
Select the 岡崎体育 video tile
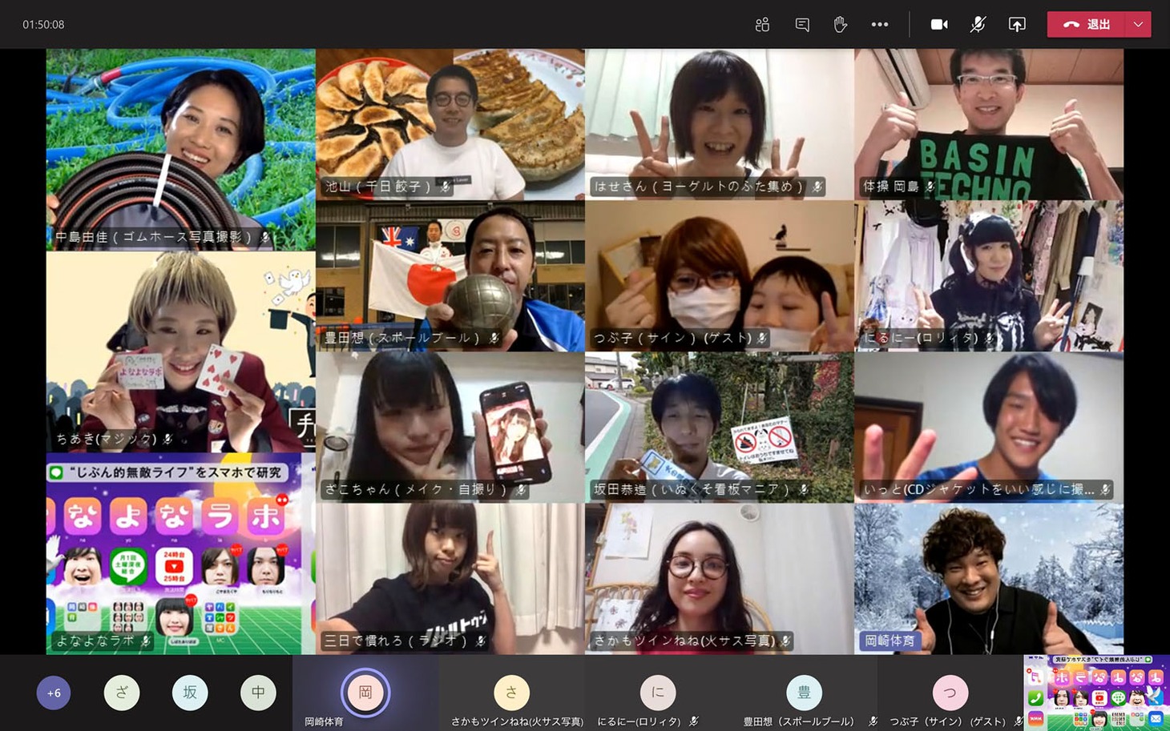[988, 578]
